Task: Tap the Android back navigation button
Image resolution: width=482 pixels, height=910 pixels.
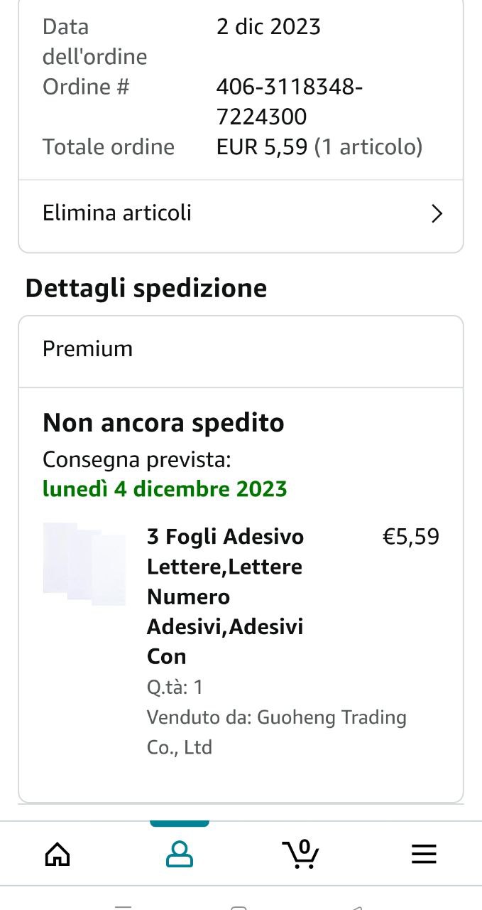Action: (x=357, y=907)
